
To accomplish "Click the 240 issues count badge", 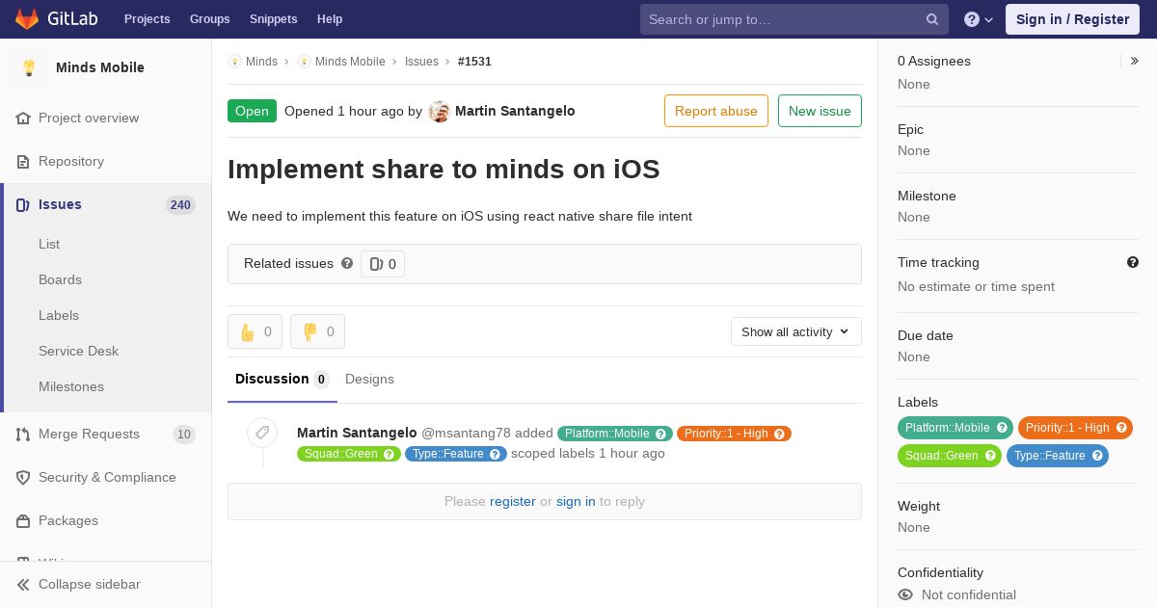I will 180,204.
